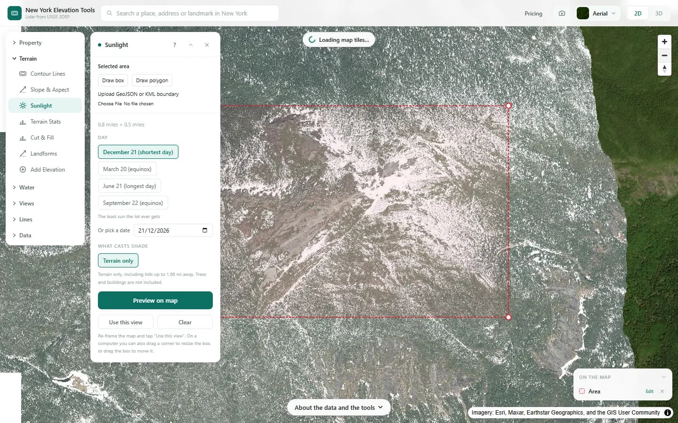Screen dimensions: 678x423
Task: Select June 21 longest day option
Action: tap(129, 186)
